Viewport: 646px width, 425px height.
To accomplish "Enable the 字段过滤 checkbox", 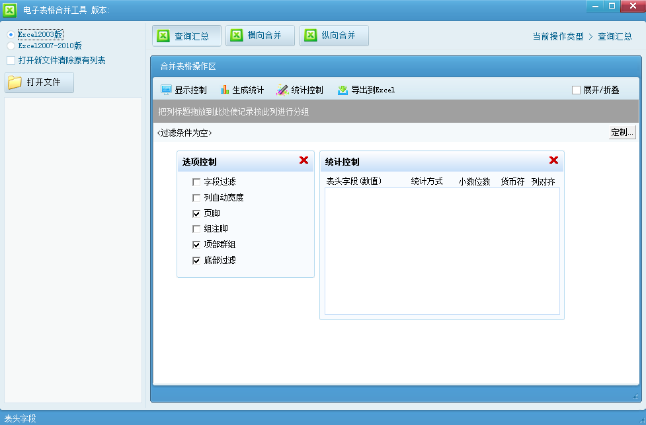I will (x=196, y=181).
